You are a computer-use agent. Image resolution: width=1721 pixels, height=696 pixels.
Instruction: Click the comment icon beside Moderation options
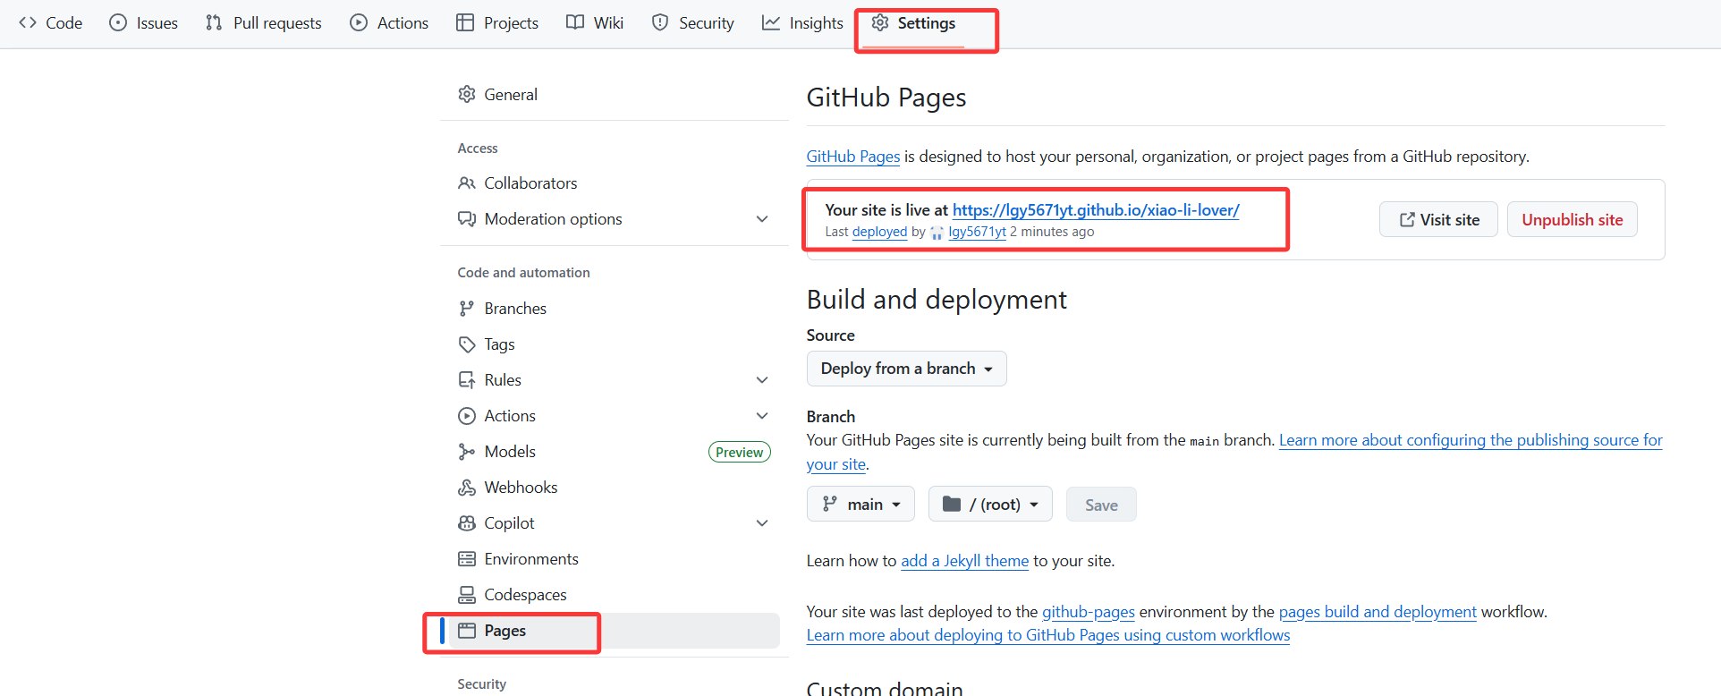[x=467, y=219]
